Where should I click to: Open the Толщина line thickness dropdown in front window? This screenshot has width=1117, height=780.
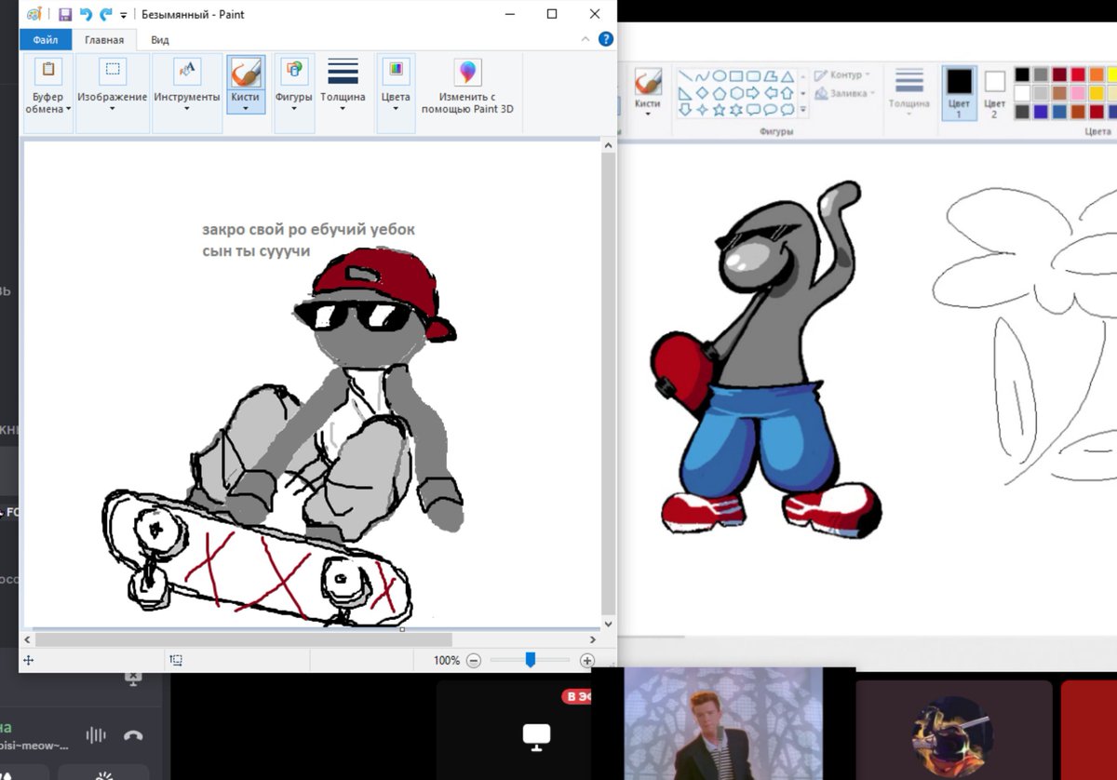pyautogui.click(x=343, y=85)
